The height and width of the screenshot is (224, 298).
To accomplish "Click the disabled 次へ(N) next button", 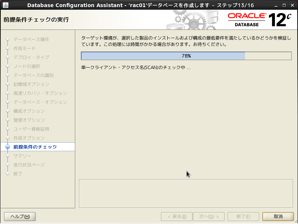I will 209,217.
